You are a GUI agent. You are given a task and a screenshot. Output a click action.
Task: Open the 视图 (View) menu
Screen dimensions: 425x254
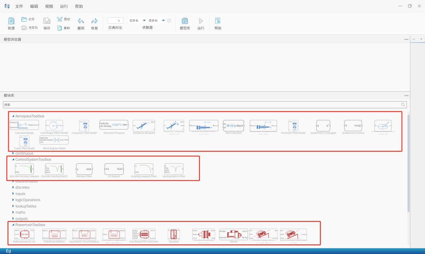click(x=49, y=6)
